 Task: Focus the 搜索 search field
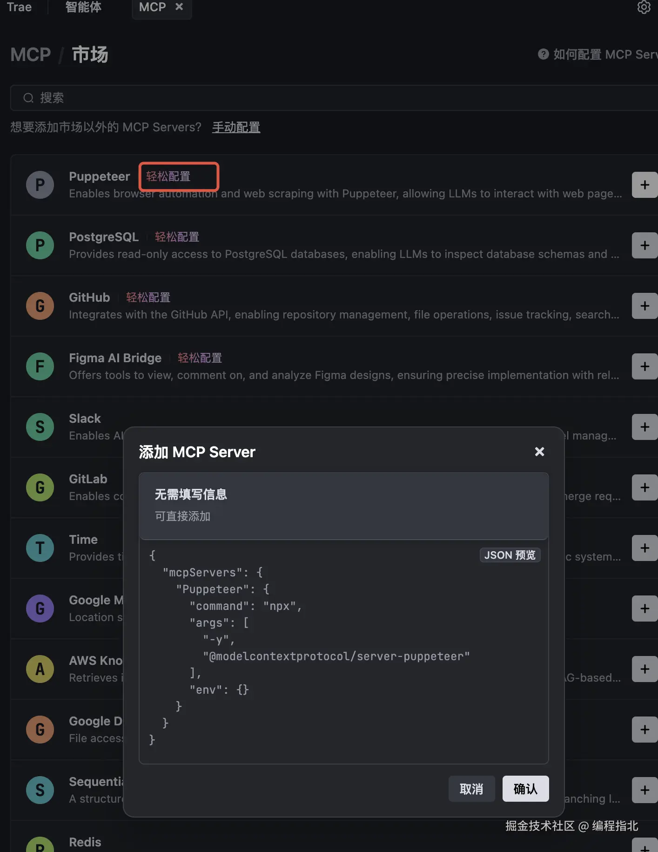(334, 98)
